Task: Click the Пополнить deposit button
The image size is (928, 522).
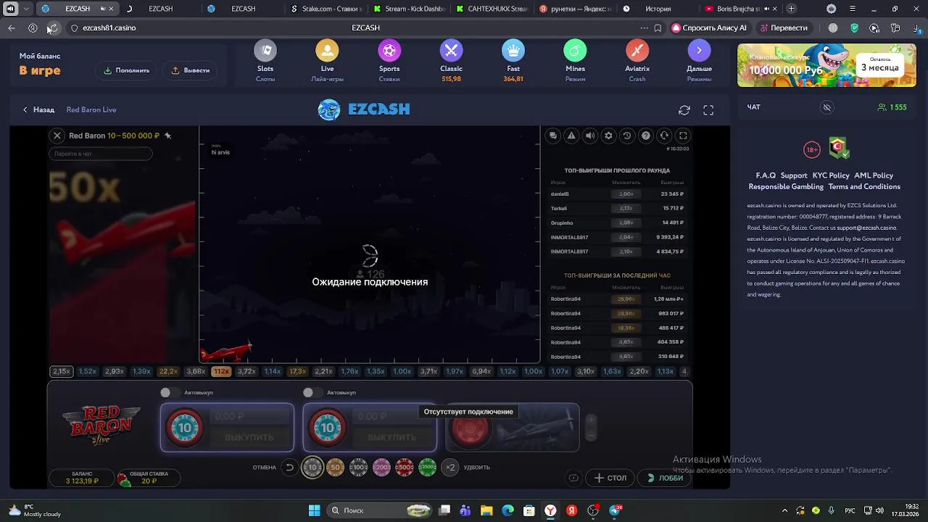Action: click(127, 70)
